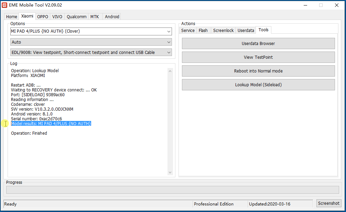Click the 'Updated:2020-03-16' status text
The width and height of the screenshot is (346, 212).
270,204
